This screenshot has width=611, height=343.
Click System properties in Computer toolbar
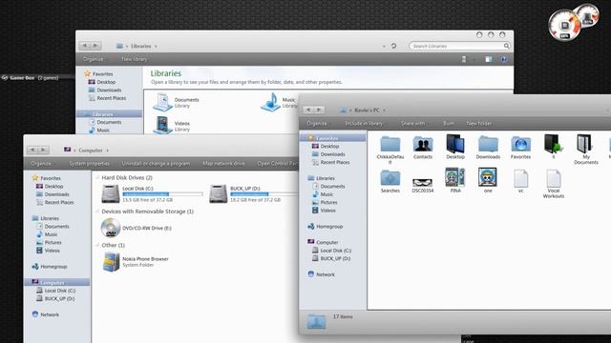coord(89,163)
